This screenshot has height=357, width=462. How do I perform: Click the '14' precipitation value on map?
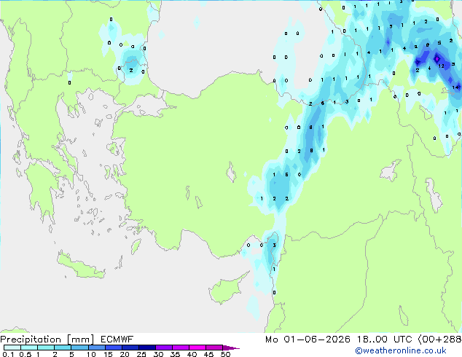[456, 87]
